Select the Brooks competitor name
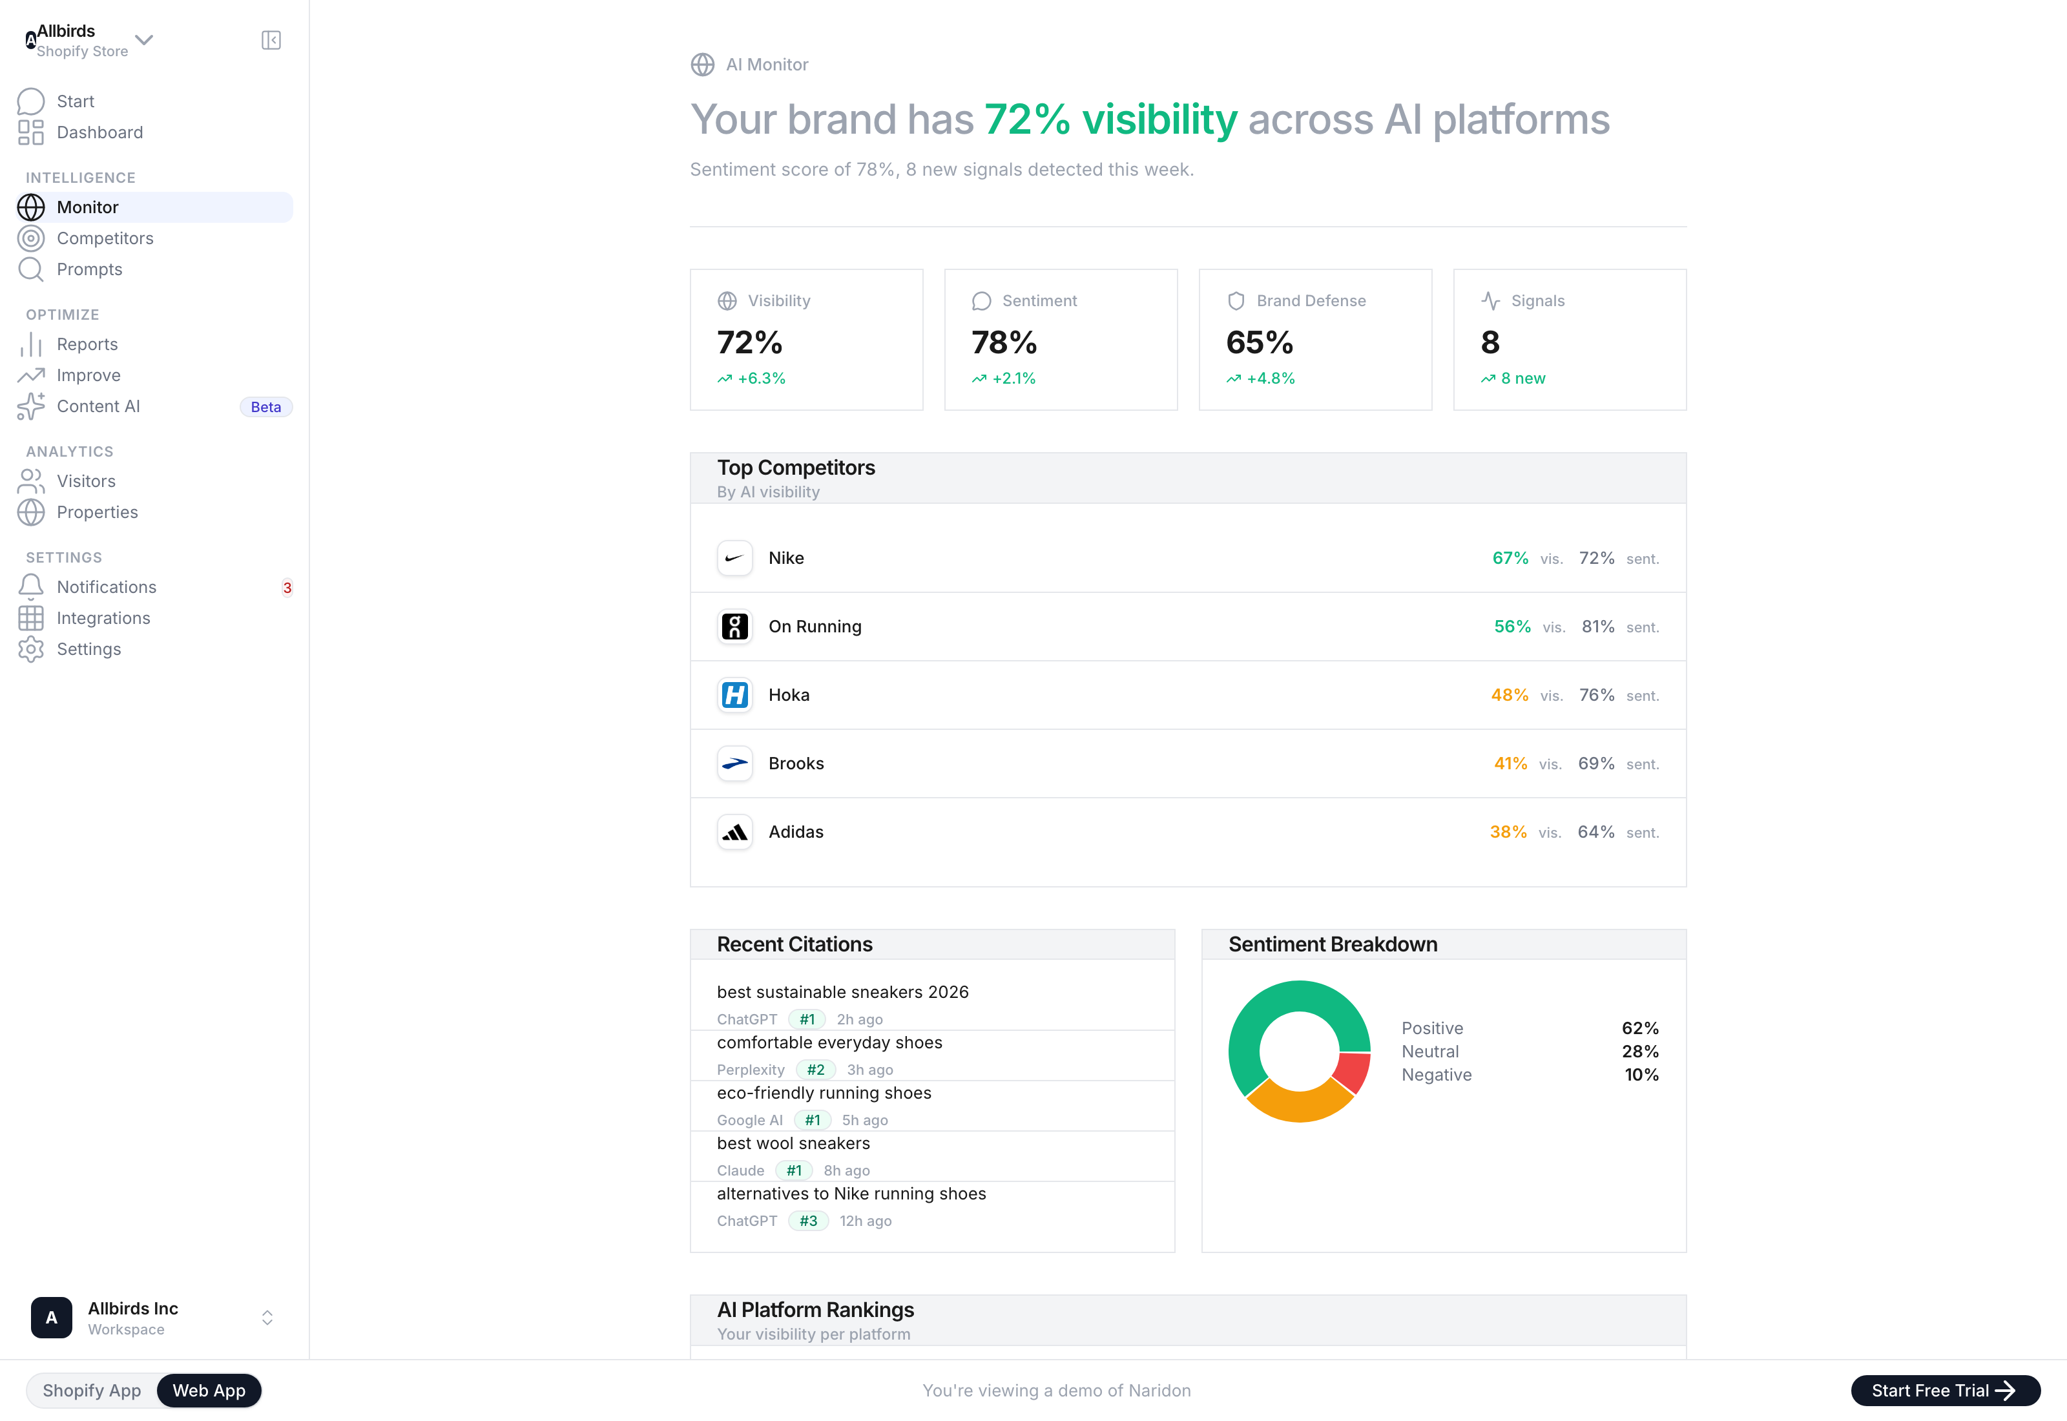The image size is (2067, 1421). (796, 764)
